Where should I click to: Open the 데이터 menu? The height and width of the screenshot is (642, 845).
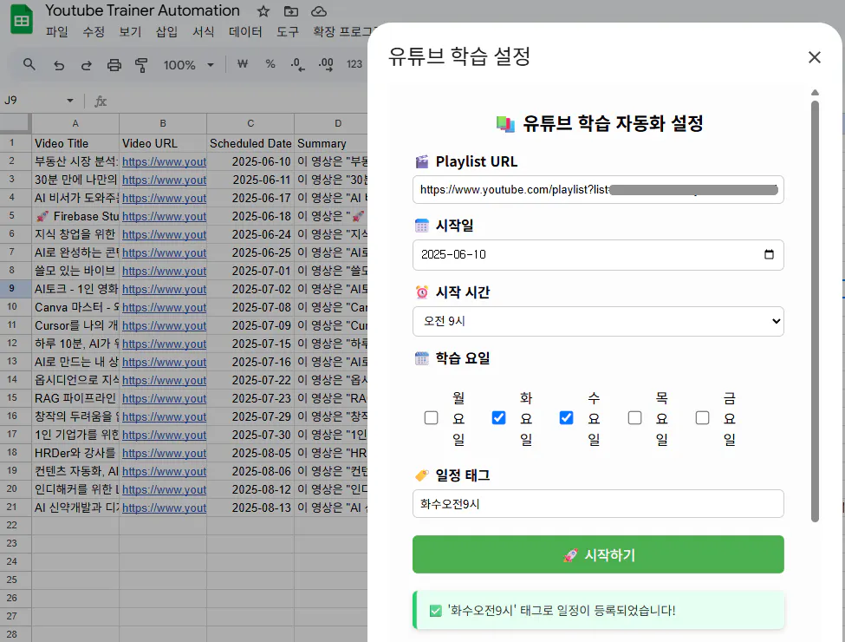tap(245, 32)
